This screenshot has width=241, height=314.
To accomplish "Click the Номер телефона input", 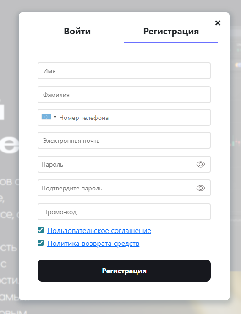I will [x=132, y=118].
